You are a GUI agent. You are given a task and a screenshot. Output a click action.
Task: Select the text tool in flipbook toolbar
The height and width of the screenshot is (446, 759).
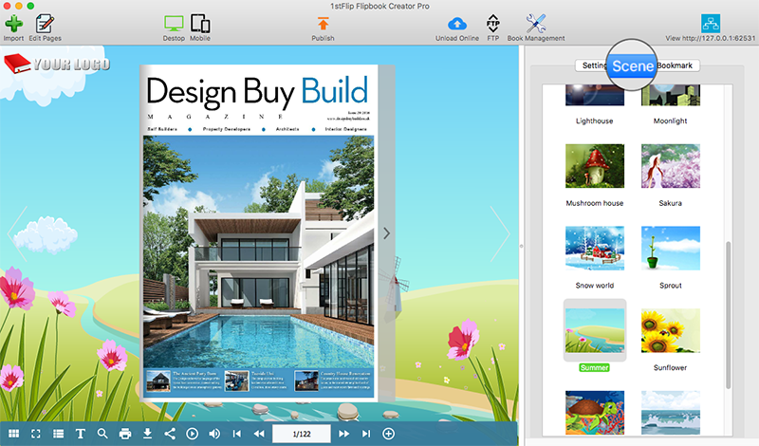pos(81,434)
